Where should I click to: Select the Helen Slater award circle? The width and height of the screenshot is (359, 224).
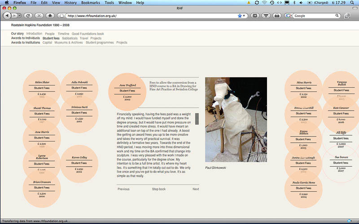tap(42, 89)
